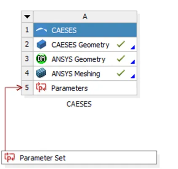
Task: Open the system dropdown arrow beside column A
Action: click(x=27, y=17)
